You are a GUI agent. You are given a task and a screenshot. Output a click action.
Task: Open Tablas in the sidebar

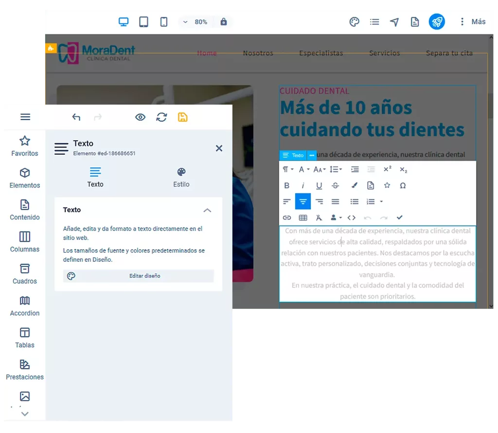tap(25, 338)
